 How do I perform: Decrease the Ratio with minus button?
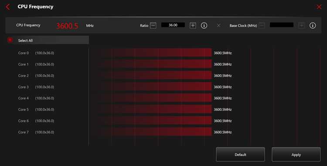153,26
